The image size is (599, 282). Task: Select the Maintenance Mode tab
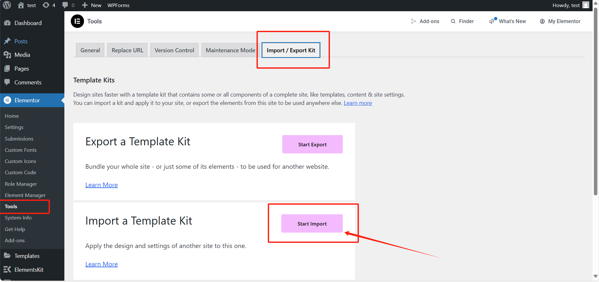[x=230, y=50]
